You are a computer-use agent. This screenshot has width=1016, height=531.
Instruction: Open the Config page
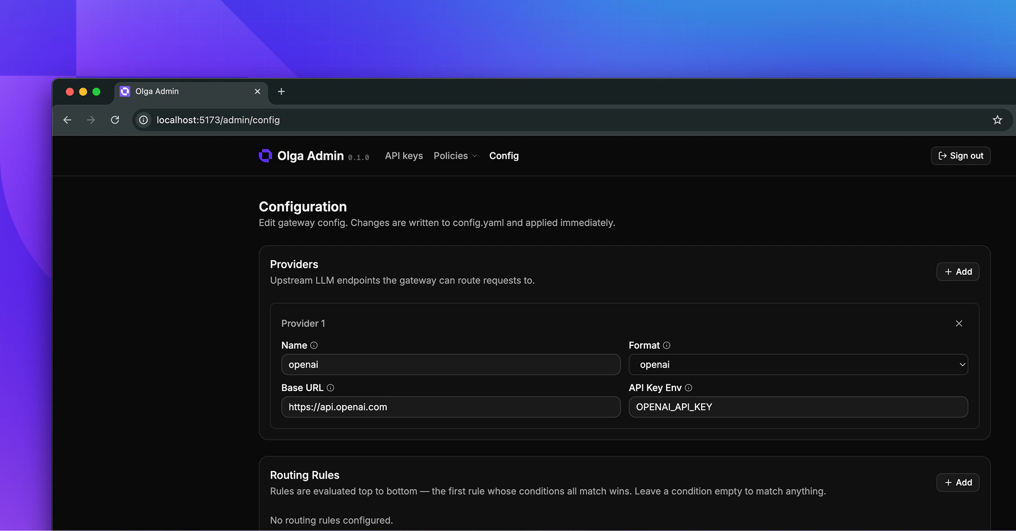[x=504, y=156]
